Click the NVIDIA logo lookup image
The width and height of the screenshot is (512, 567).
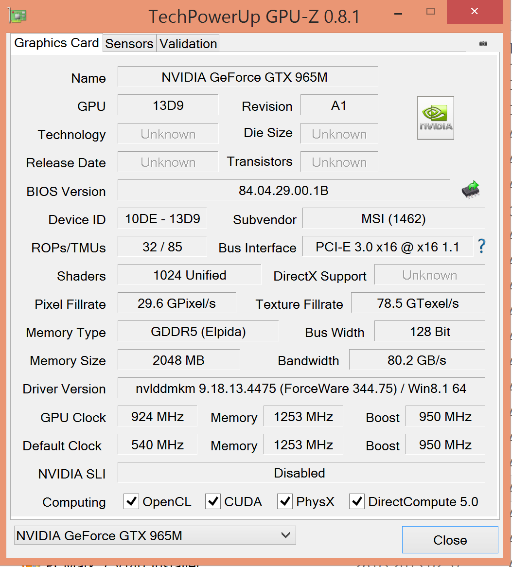(435, 118)
